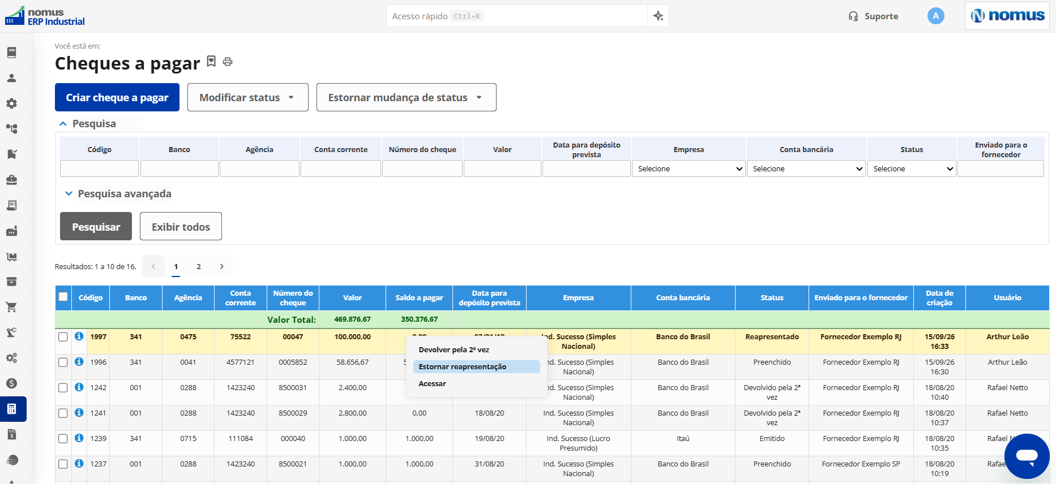This screenshot has width=1056, height=484.
Task: Open the info icon for cheque 1996
Action: (79, 362)
